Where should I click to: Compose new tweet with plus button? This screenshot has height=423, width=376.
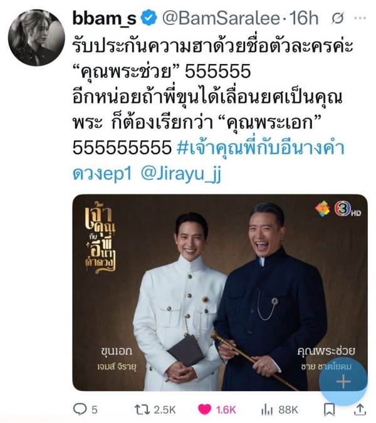[x=343, y=382]
